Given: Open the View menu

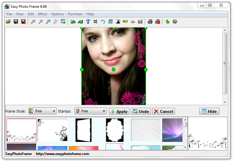Looking at the screenshot, I should (20, 14).
